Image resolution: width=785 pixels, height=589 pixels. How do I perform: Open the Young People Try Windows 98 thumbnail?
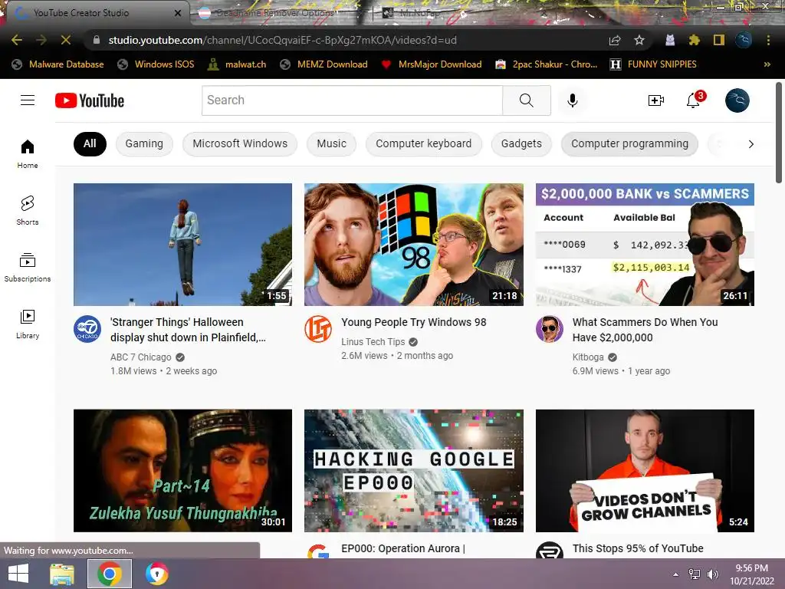(414, 245)
